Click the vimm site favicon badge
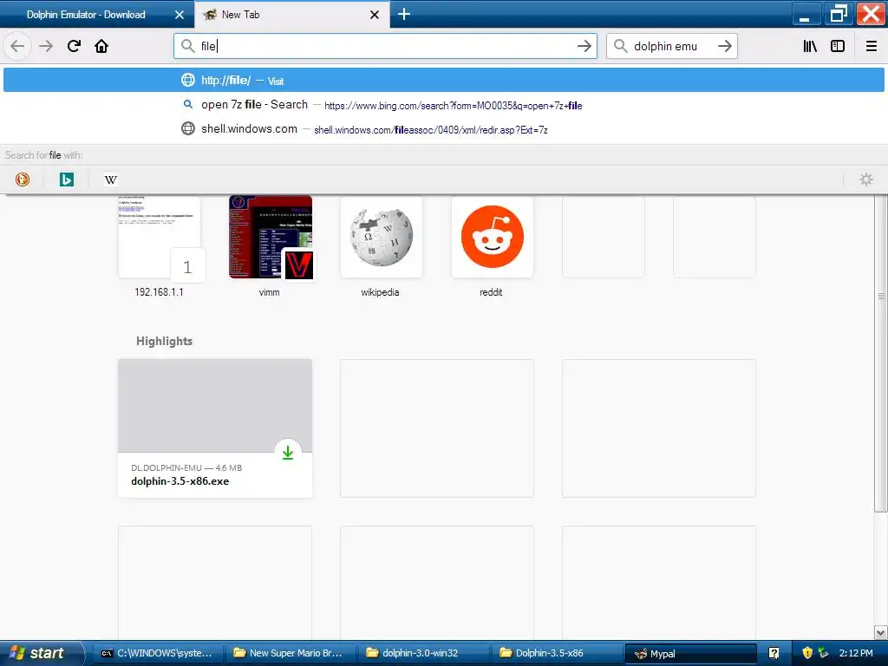888x666 pixels. [x=298, y=264]
